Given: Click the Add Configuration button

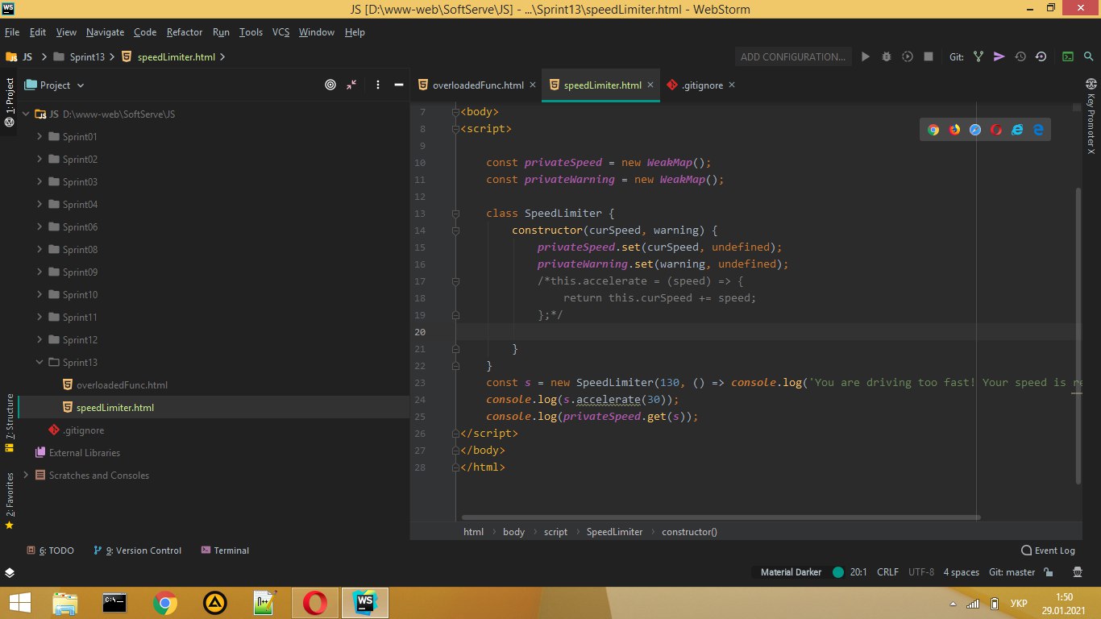Looking at the screenshot, I should (792, 57).
